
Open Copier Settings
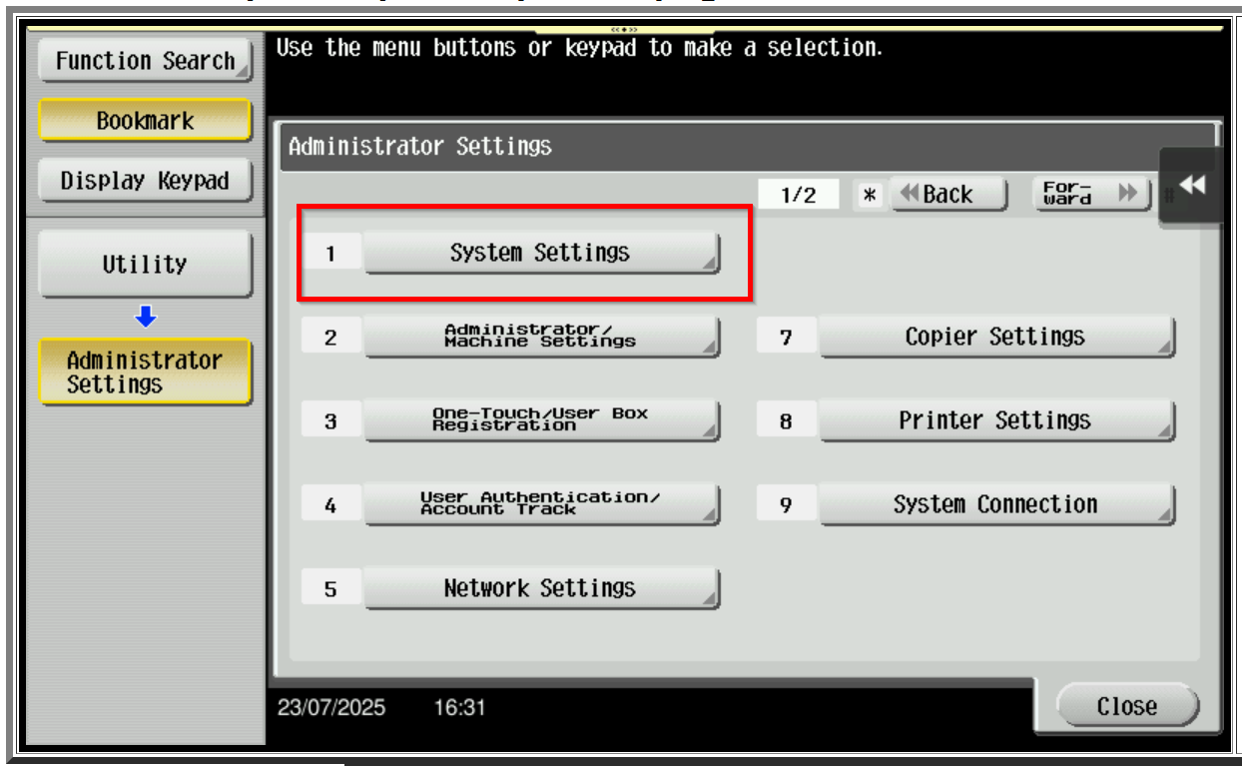click(995, 337)
